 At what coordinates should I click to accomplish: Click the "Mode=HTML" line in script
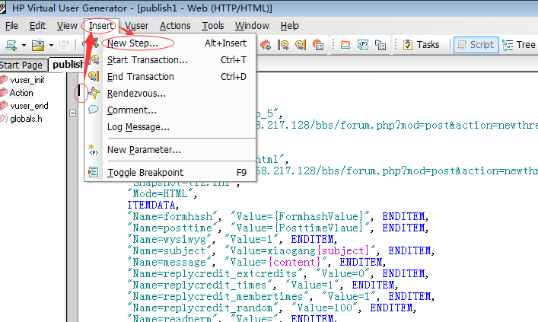pos(161,194)
